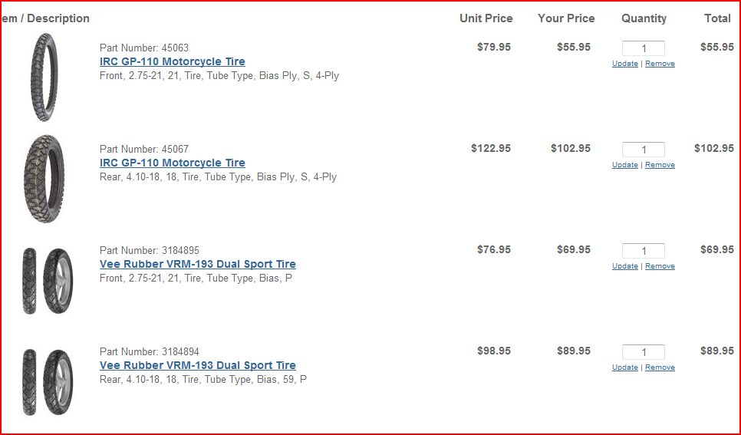Focus quantity field for the $55.95 tire
This screenshot has height=435, width=741.
pyautogui.click(x=643, y=48)
